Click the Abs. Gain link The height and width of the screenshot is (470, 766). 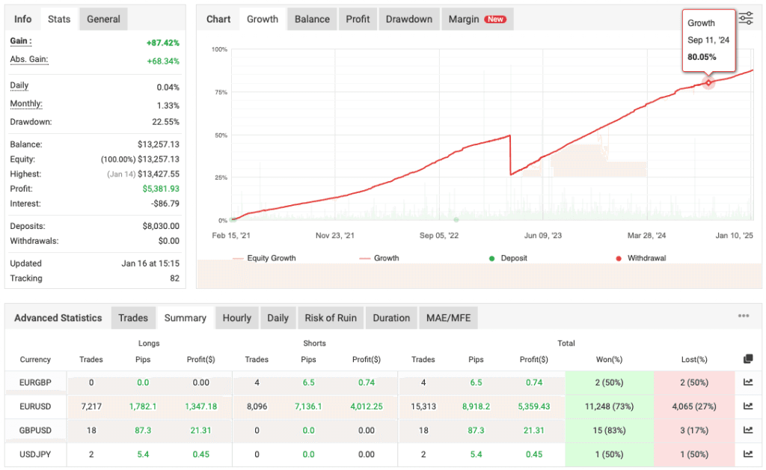(x=28, y=58)
